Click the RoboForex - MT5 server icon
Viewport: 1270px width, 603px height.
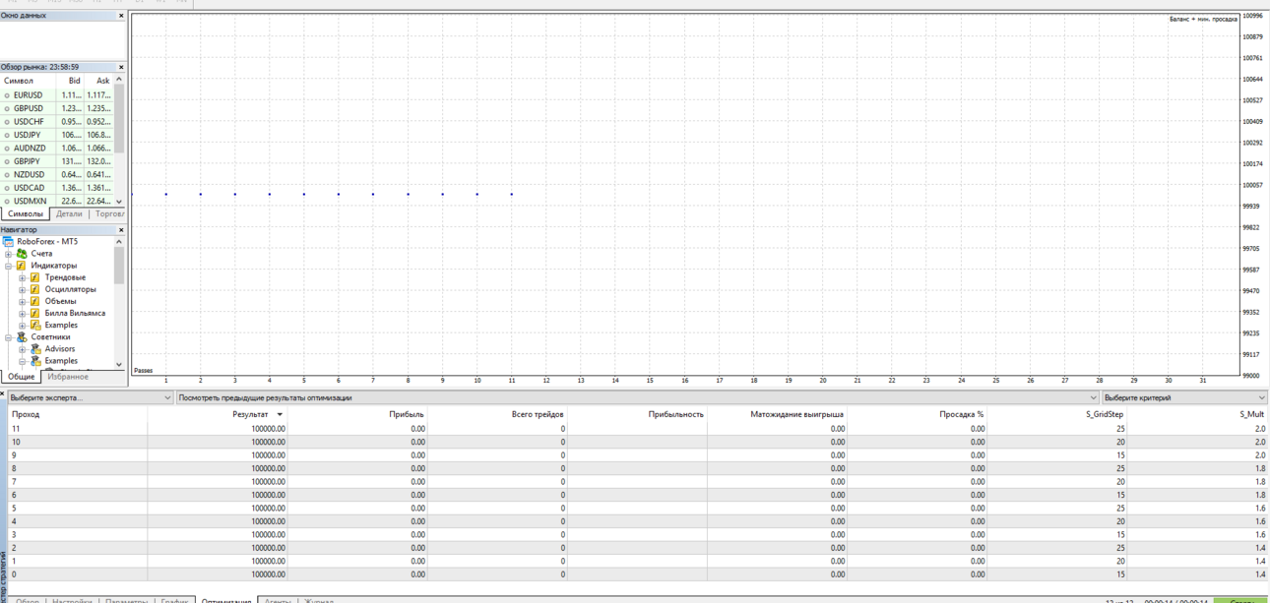(x=9, y=241)
